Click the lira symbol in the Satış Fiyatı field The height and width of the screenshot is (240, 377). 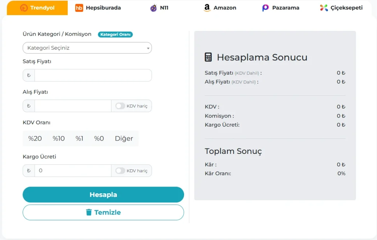pyautogui.click(x=28, y=75)
